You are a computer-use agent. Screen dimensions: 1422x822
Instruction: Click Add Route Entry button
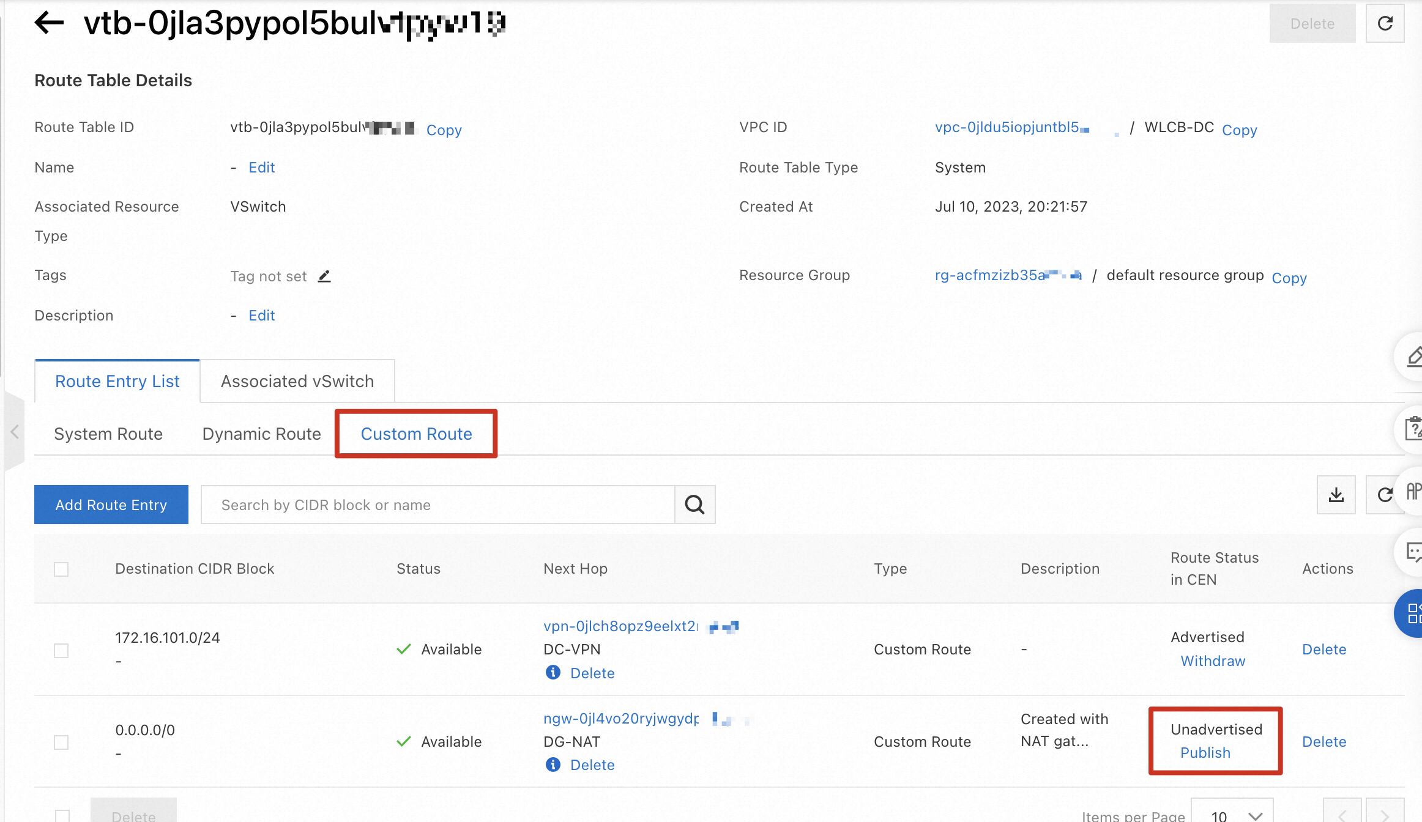coord(111,505)
